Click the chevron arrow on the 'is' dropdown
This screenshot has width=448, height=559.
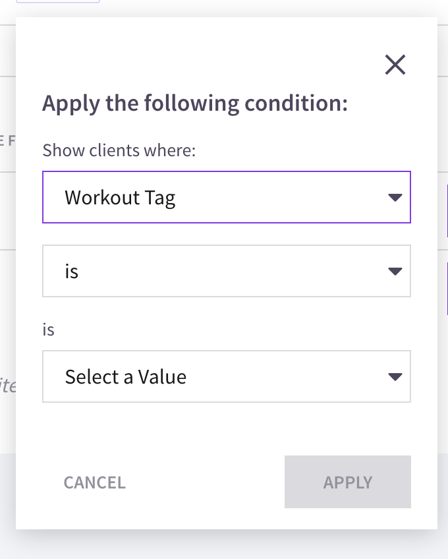[x=393, y=271]
